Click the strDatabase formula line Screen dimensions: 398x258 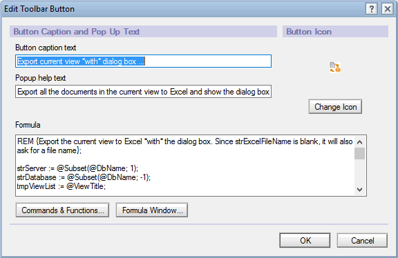(84, 177)
